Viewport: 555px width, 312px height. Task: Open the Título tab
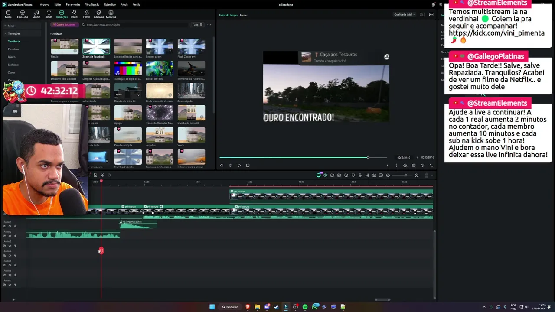(49, 14)
